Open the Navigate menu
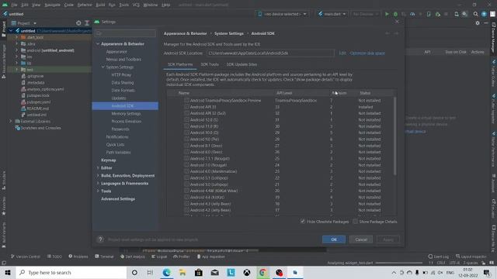The image size is (497, 279). [x=52, y=5]
